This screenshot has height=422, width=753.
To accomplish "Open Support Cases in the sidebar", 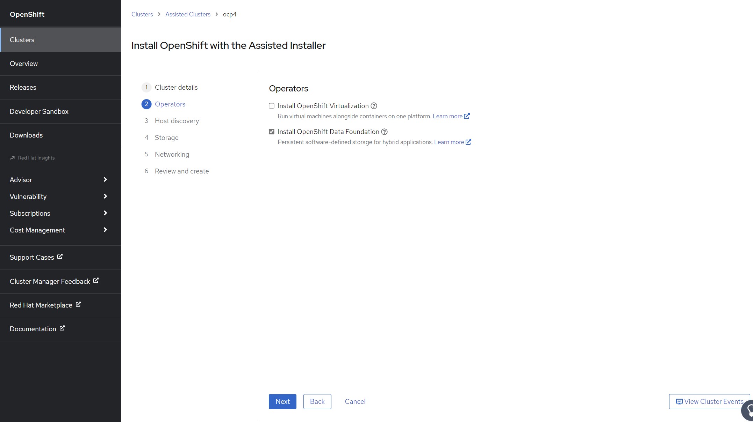I will click(x=60, y=257).
